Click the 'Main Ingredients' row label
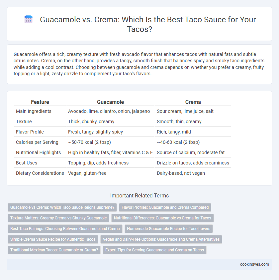 (x=34, y=111)
